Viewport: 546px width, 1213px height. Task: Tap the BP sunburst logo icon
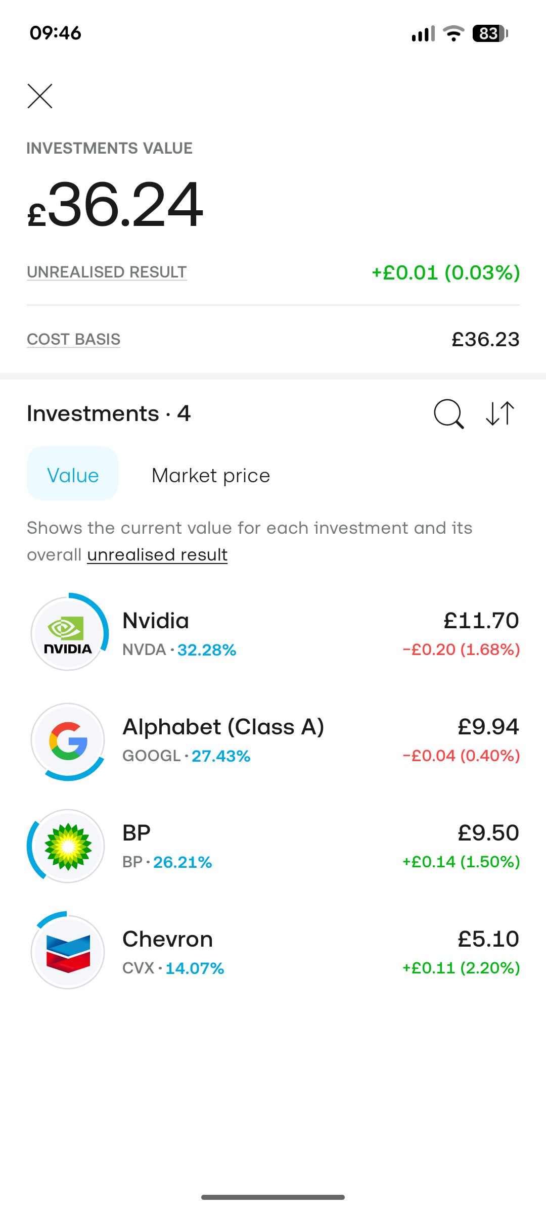(x=68, y=846)
